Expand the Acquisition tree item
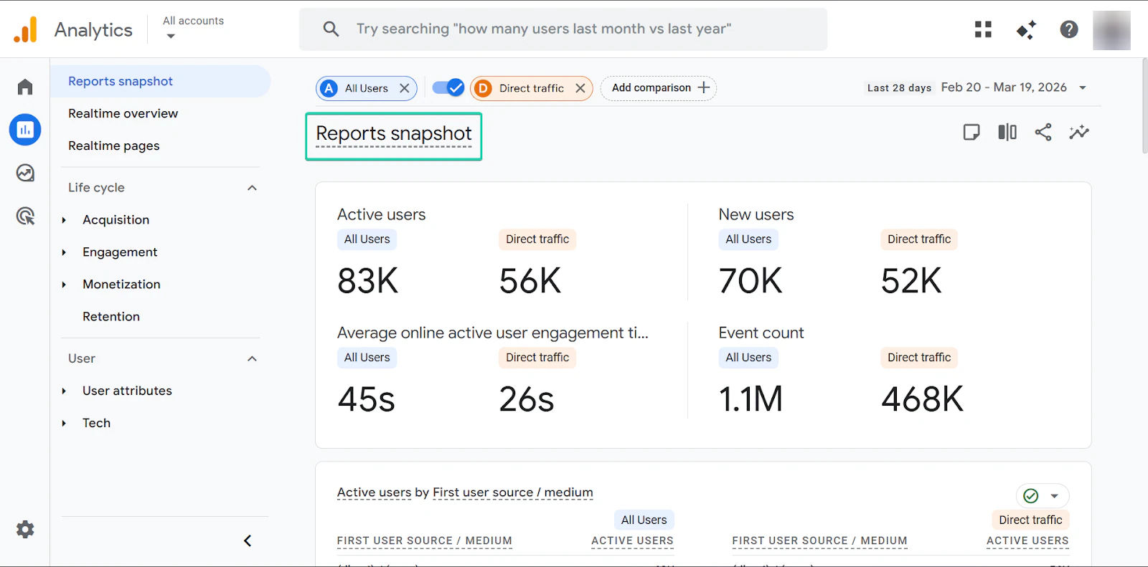 [x=64, y=220]
